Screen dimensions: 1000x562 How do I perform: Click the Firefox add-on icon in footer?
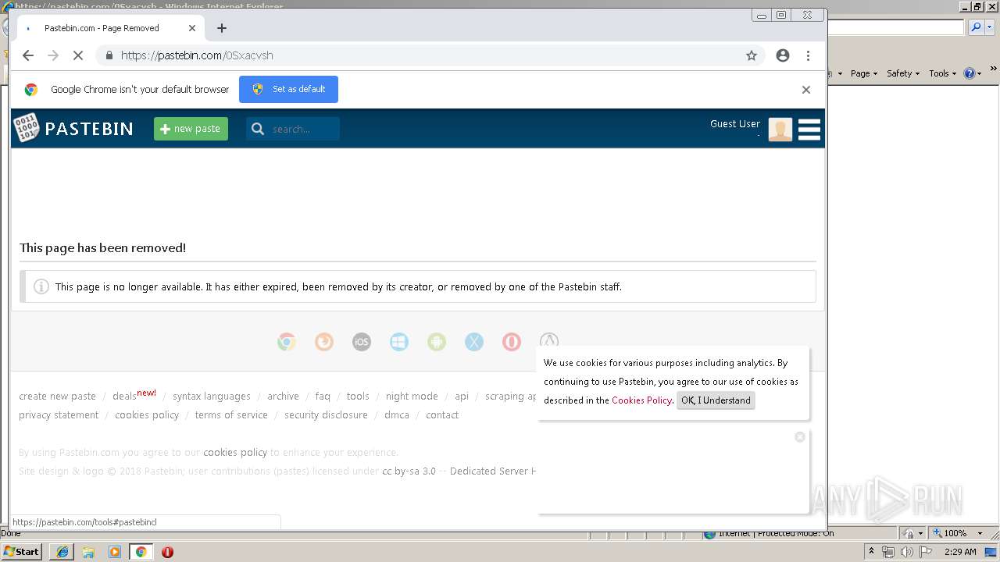coord(324,342)
